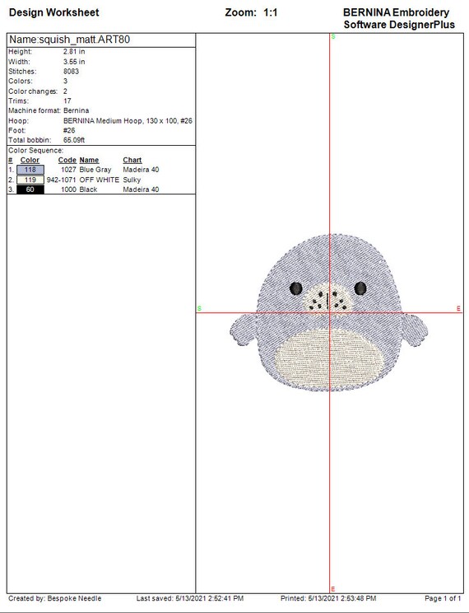Click Madeira 40 in the Black row
The height and width of the screenshot is (613, 469).
pyautogui.click(x=141, y=190)
